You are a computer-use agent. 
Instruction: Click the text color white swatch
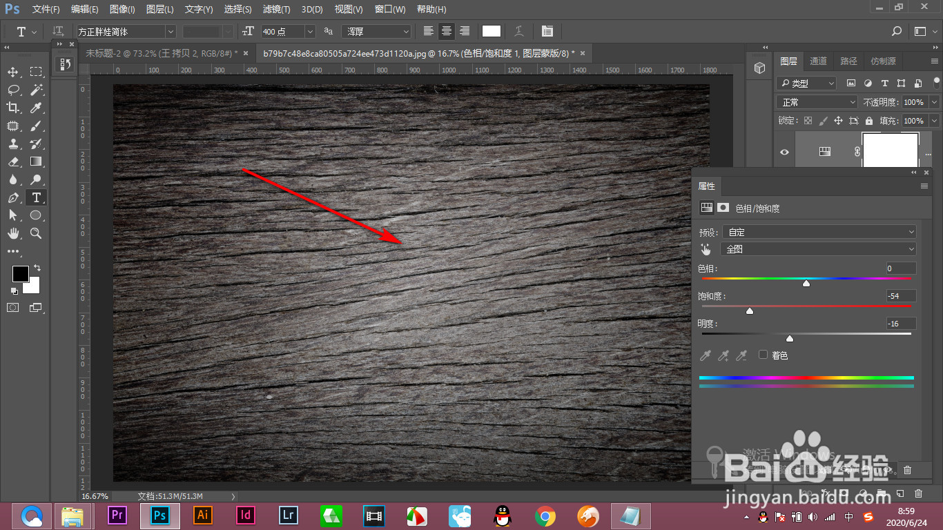click(x=492, y=31)
